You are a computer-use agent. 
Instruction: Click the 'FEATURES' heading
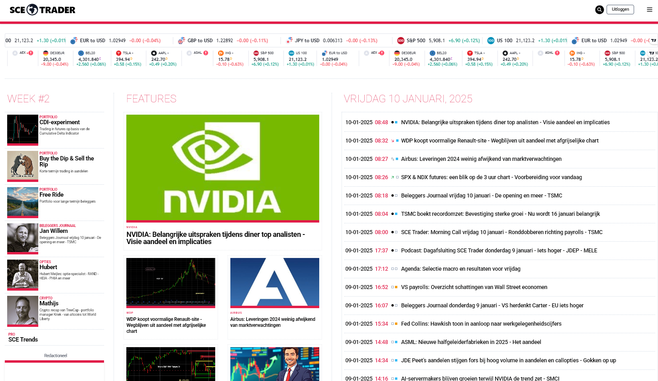(x=151, y=99)
